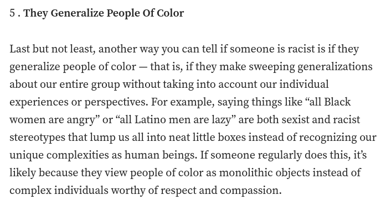Click the word "perspectives" in the paragraph
Viewport: 386px width, 200px height.
click(x=115, y=103)
